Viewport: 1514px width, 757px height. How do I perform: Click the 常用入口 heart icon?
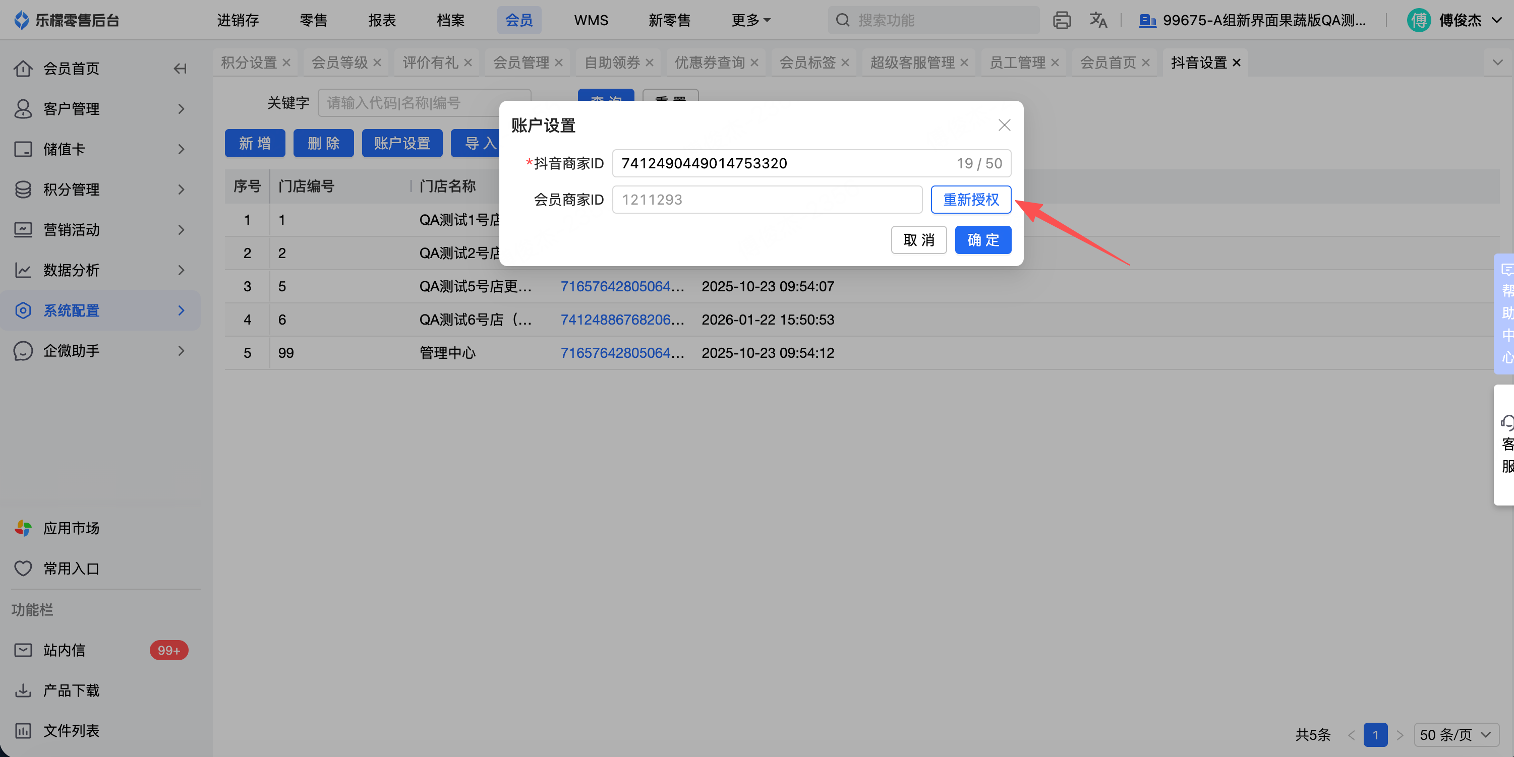23,569
